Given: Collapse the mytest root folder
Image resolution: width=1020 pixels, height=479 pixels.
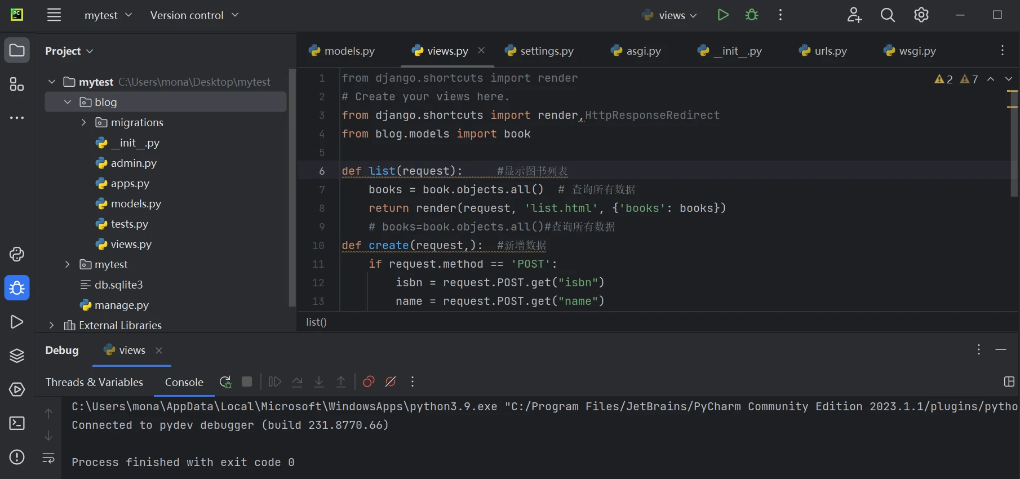Looking at the screenshot, I should coord(52,82).
